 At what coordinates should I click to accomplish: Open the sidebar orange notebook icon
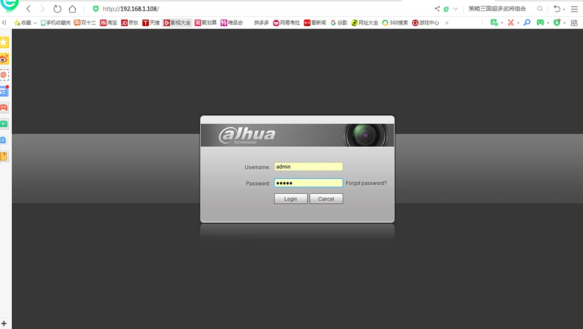(x=3, y=156)
